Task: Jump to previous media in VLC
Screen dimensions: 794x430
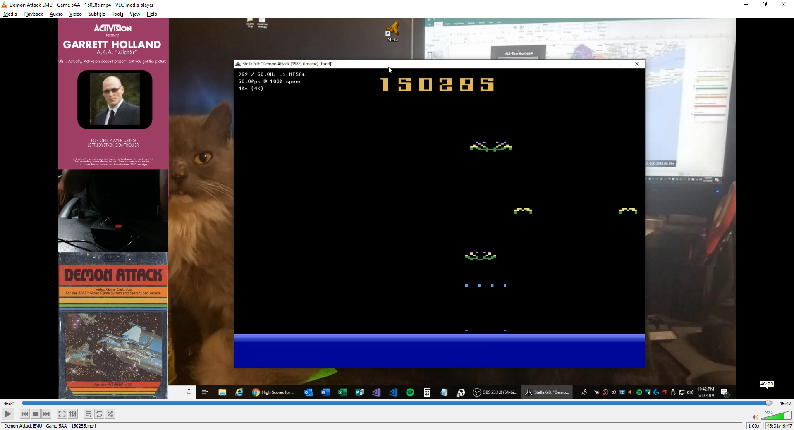Action: (25, 414)
